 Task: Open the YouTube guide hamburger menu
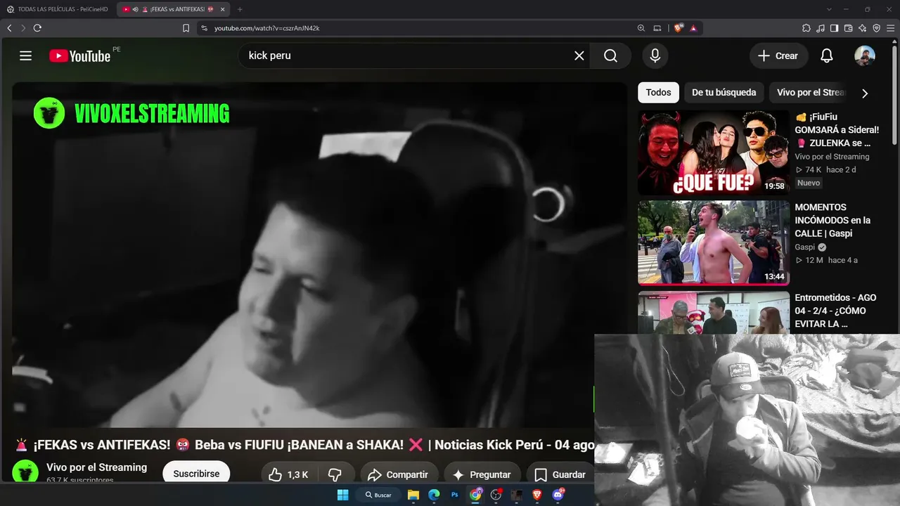(x=26, y=56)
